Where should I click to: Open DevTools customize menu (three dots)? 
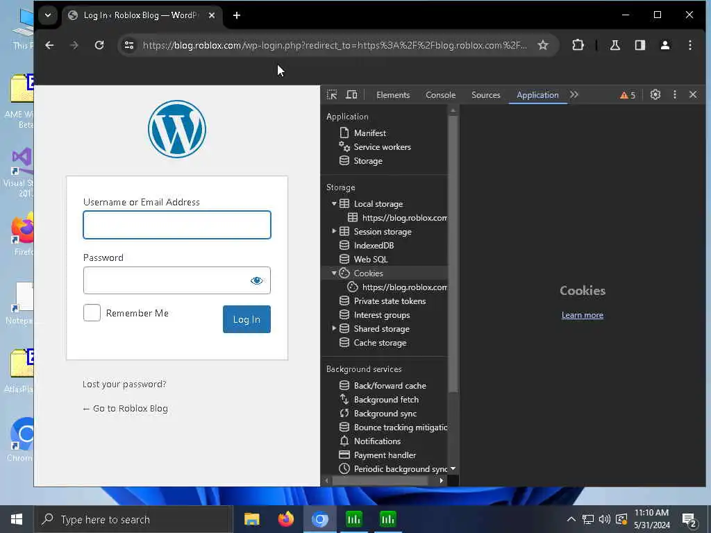[675, 94]
